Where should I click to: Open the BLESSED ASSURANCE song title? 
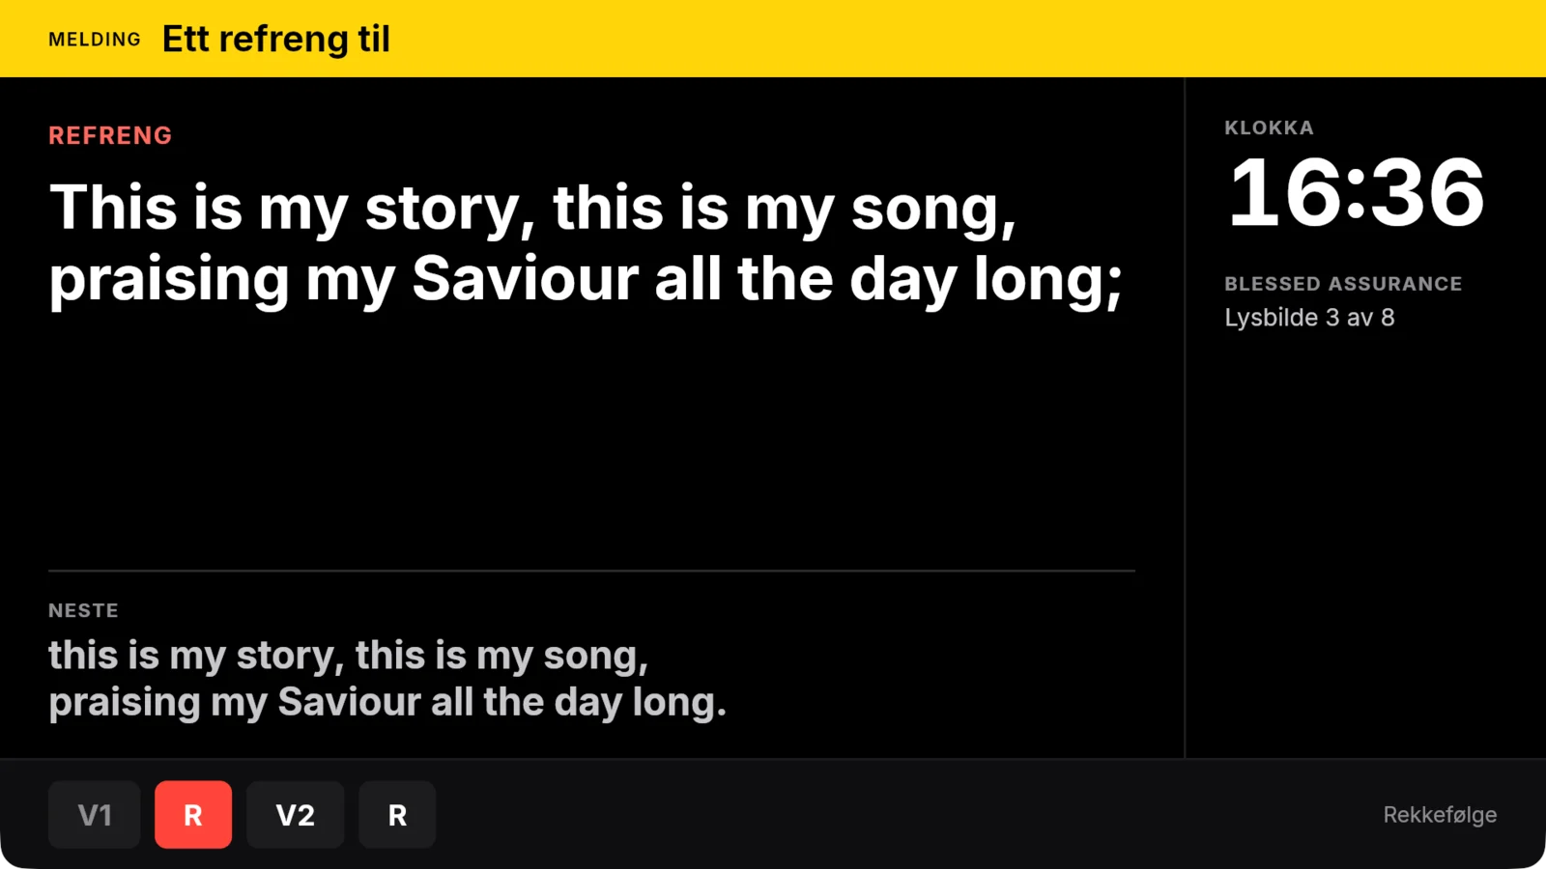coord(1343,284)
